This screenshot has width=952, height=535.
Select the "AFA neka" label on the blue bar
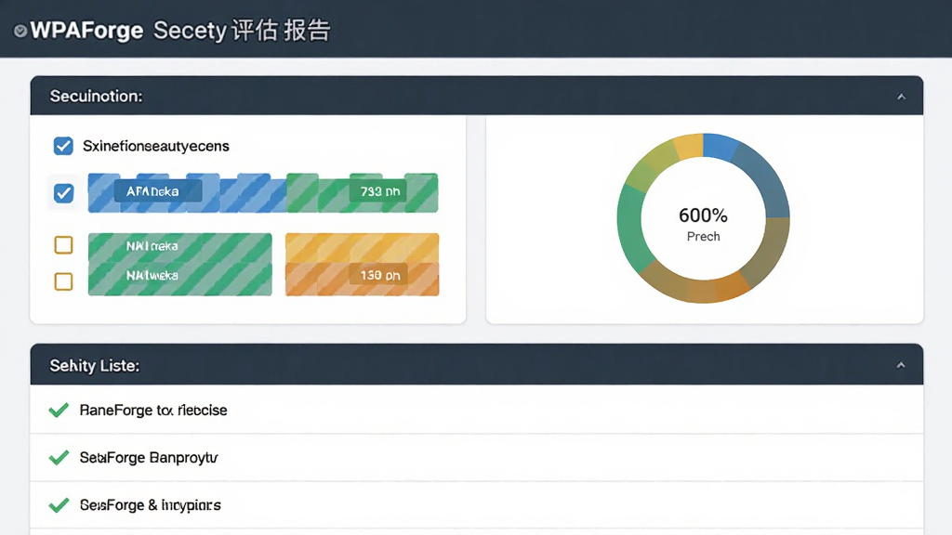[152, 191]
